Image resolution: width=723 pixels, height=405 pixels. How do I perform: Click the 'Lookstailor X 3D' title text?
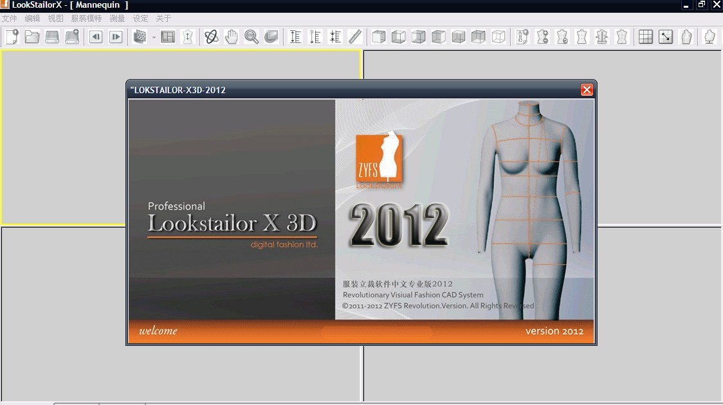(232, 224)
